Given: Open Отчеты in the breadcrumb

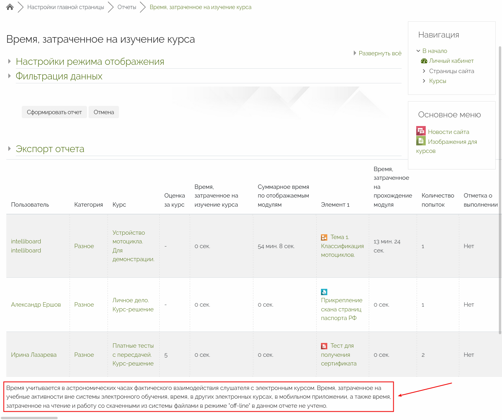Looking at the screenshot, I should [x=126, y=7].
